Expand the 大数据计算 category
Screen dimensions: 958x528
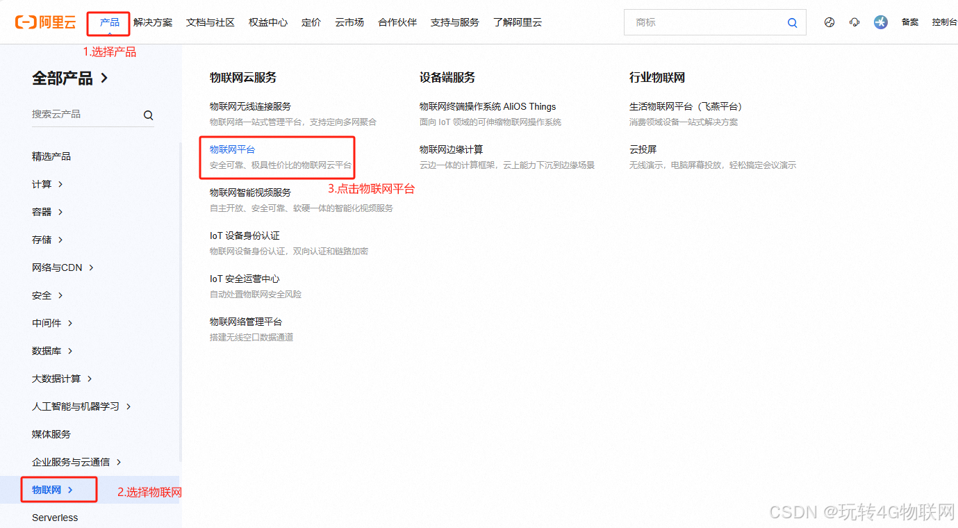(x=62, y=379)
